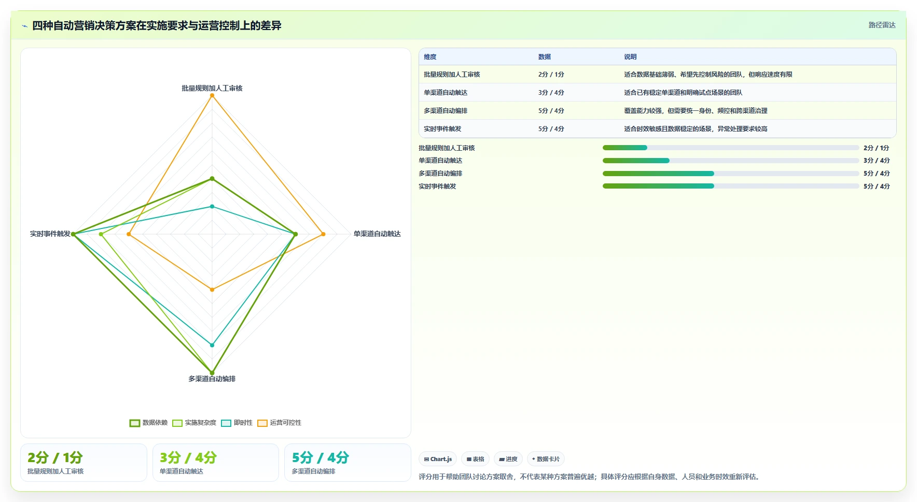Click the icon before the dashboard title
The image size is (917, 502).
(24, 26)
